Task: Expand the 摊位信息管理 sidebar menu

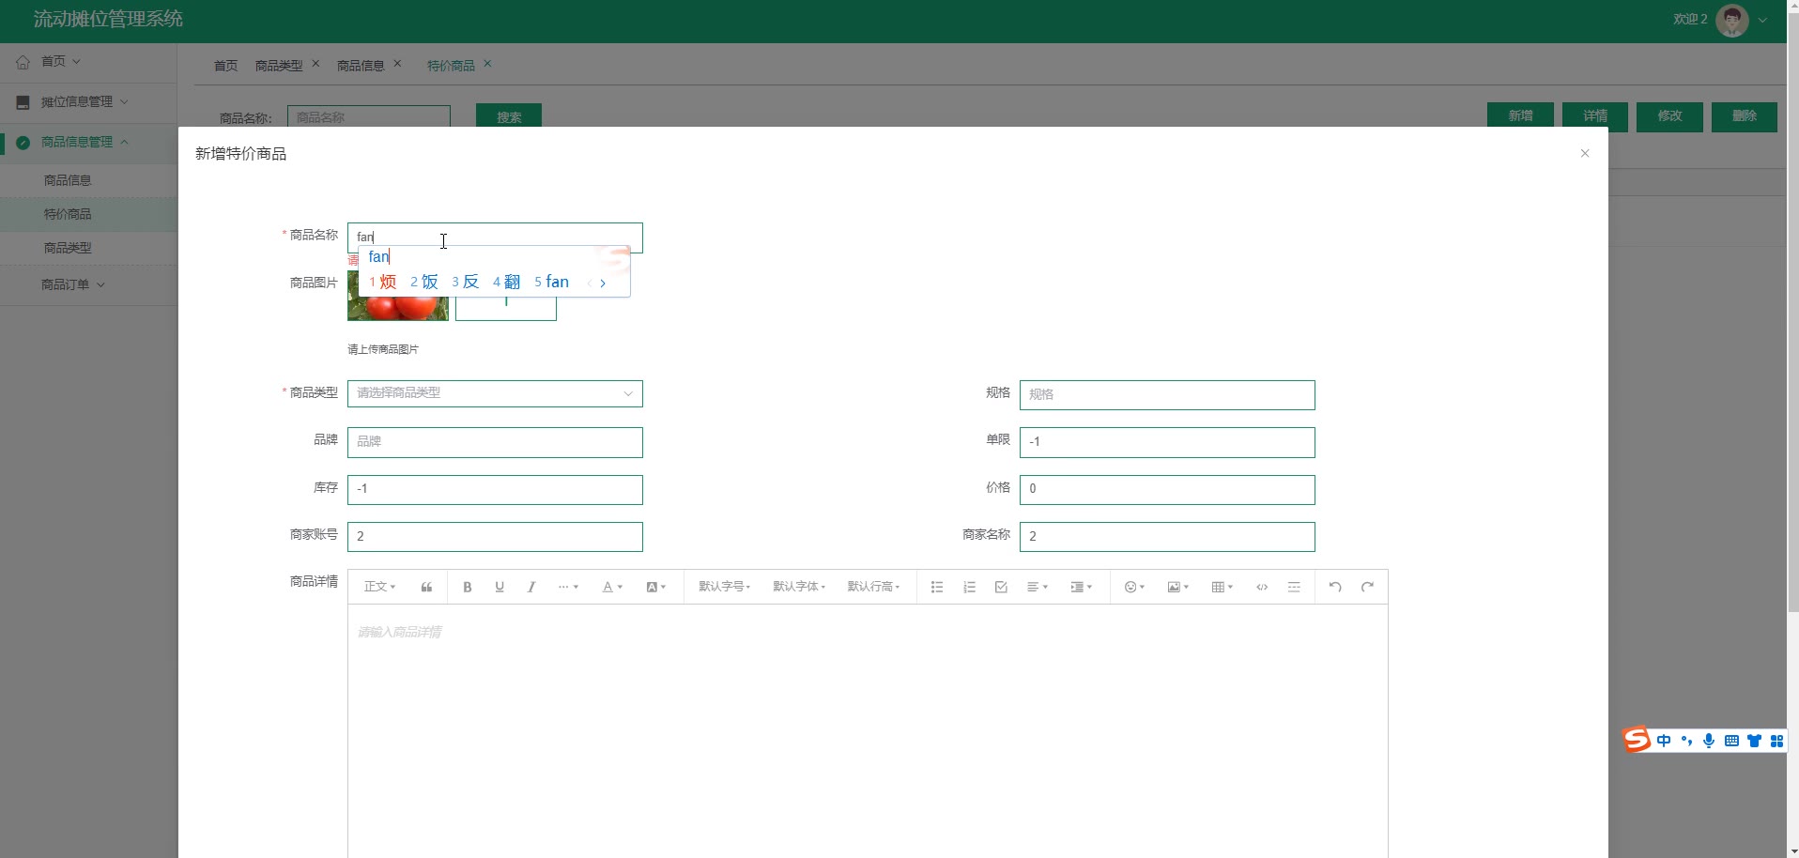Action: pos(88,101)
